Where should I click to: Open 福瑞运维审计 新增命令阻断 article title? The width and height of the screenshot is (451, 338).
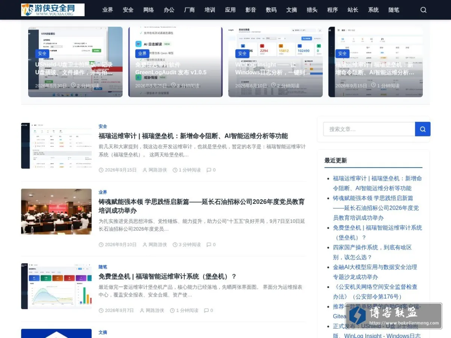[x=193, y=136]
